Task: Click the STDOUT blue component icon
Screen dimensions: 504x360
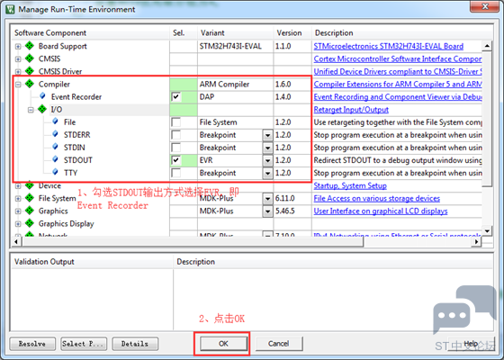Action: point(55,159)
